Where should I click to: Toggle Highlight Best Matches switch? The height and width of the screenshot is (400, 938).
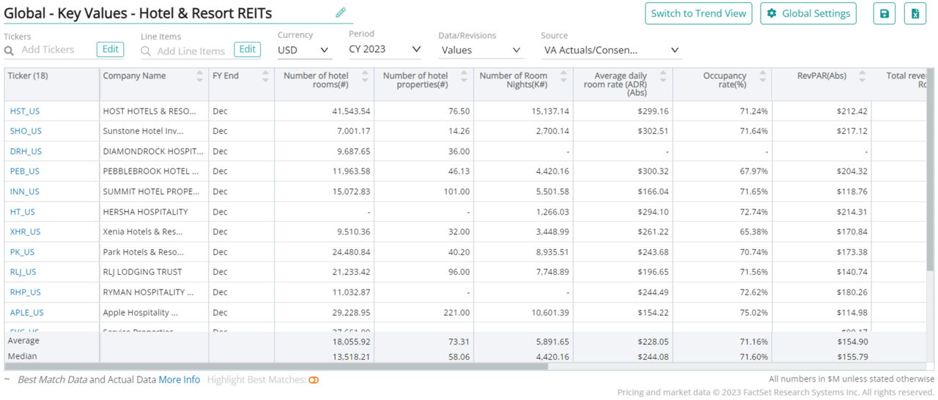point(314,380)
